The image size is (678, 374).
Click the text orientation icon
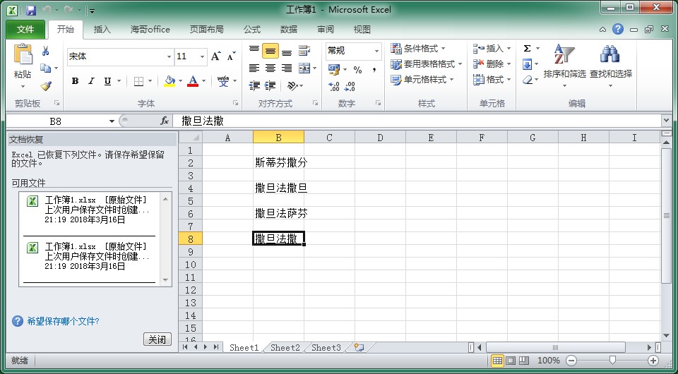point(292,85)
